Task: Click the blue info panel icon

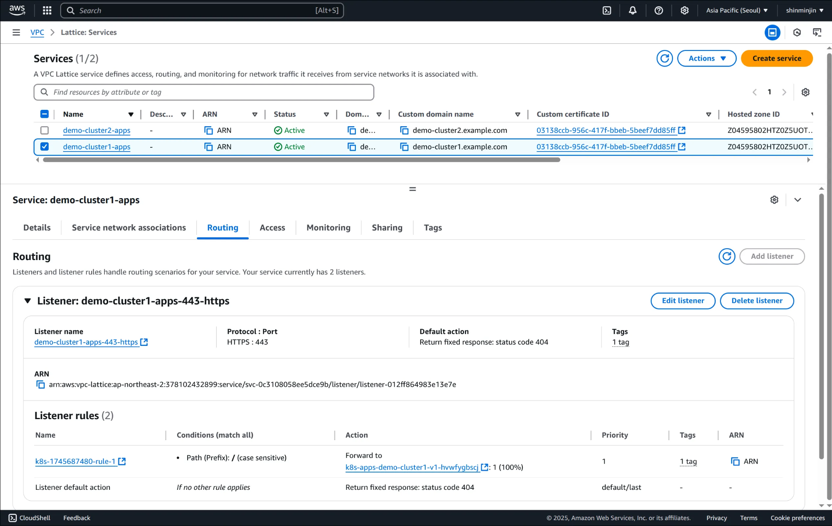Action: pos(772,32)
